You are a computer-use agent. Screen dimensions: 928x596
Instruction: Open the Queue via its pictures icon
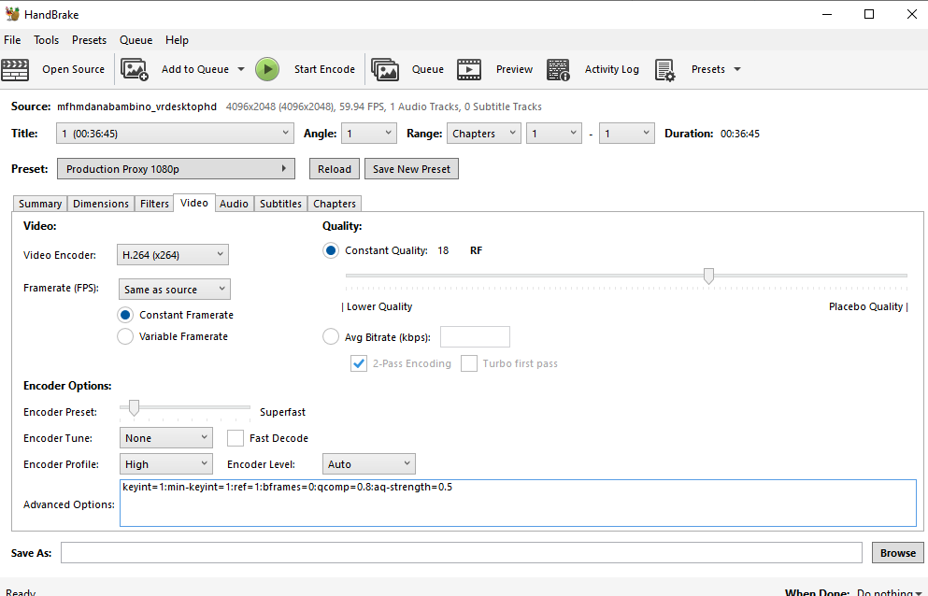385,69
